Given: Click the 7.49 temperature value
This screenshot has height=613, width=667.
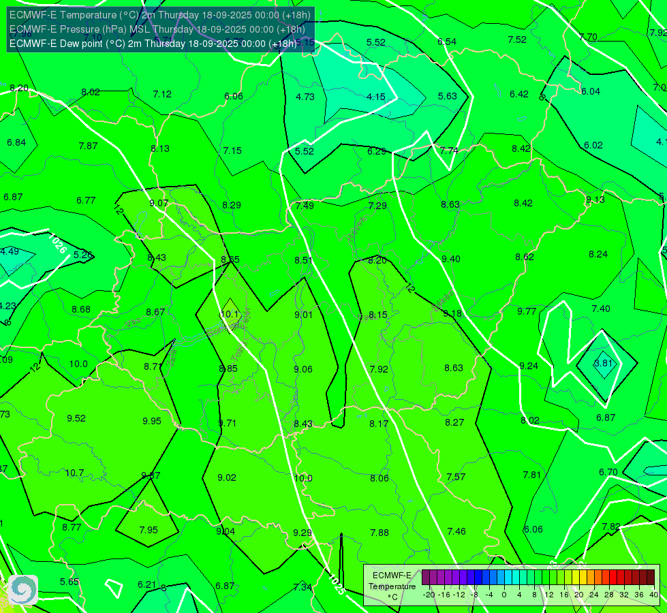Looking at the screenshot, I should tap(305, 206).
